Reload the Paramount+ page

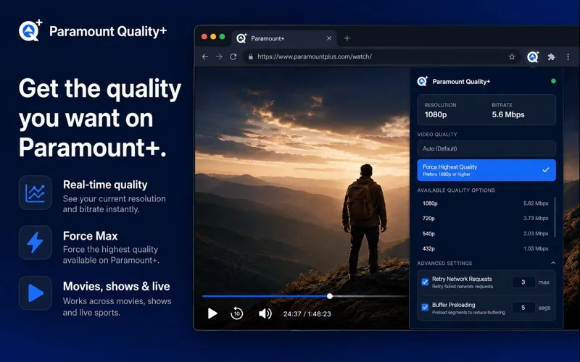tap(233, 56)
